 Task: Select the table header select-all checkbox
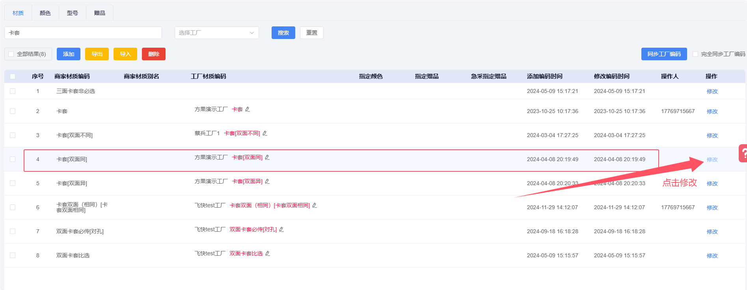[13, 76]
